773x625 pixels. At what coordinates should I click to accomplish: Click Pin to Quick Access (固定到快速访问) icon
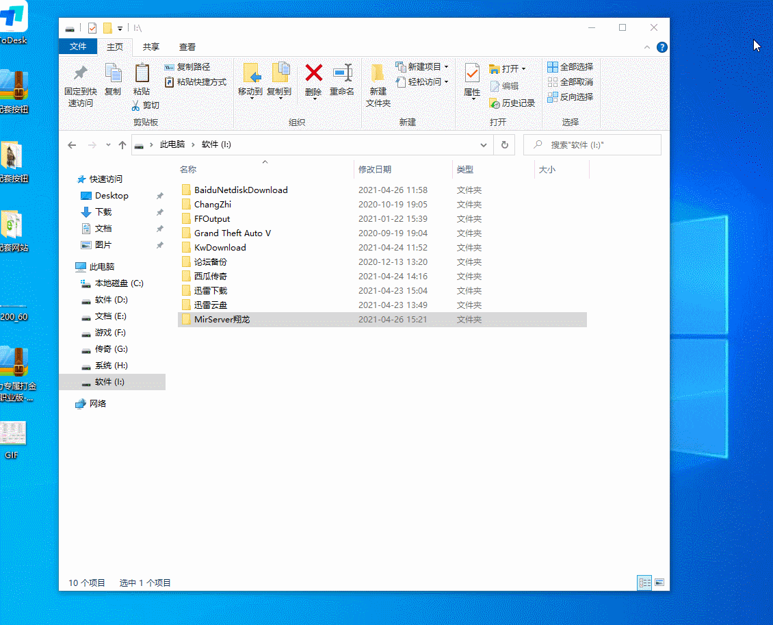point(81,73)
